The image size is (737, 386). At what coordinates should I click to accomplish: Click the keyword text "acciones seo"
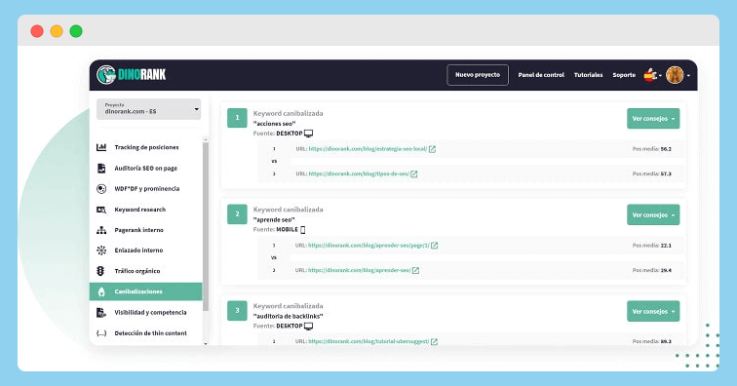[x=275, y=124]
